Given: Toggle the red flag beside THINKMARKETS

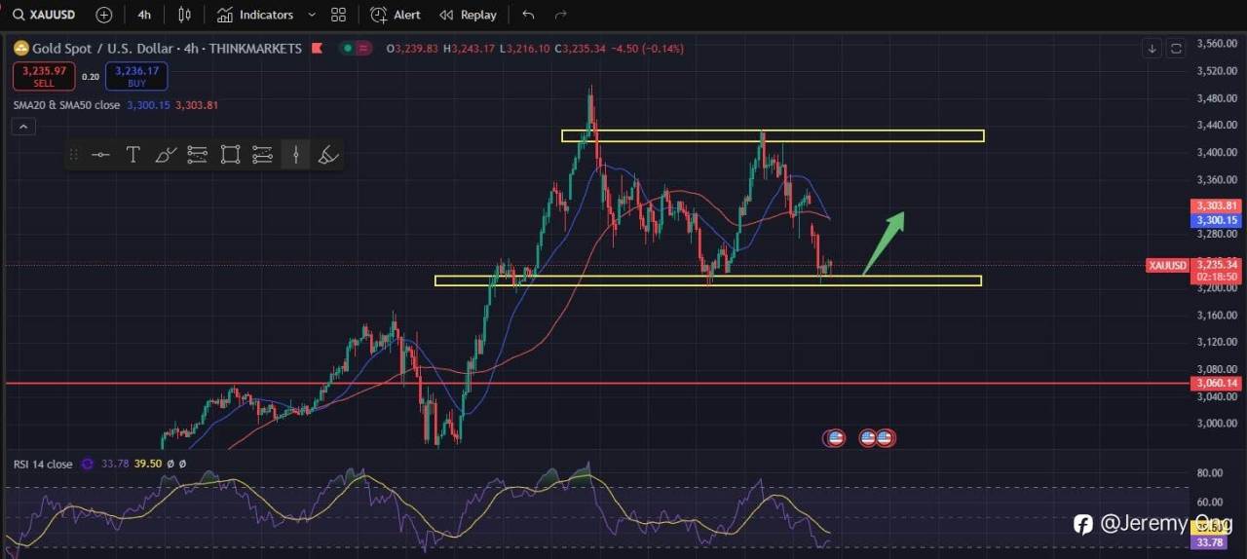Looking at the screenshot, I should 316,49.
